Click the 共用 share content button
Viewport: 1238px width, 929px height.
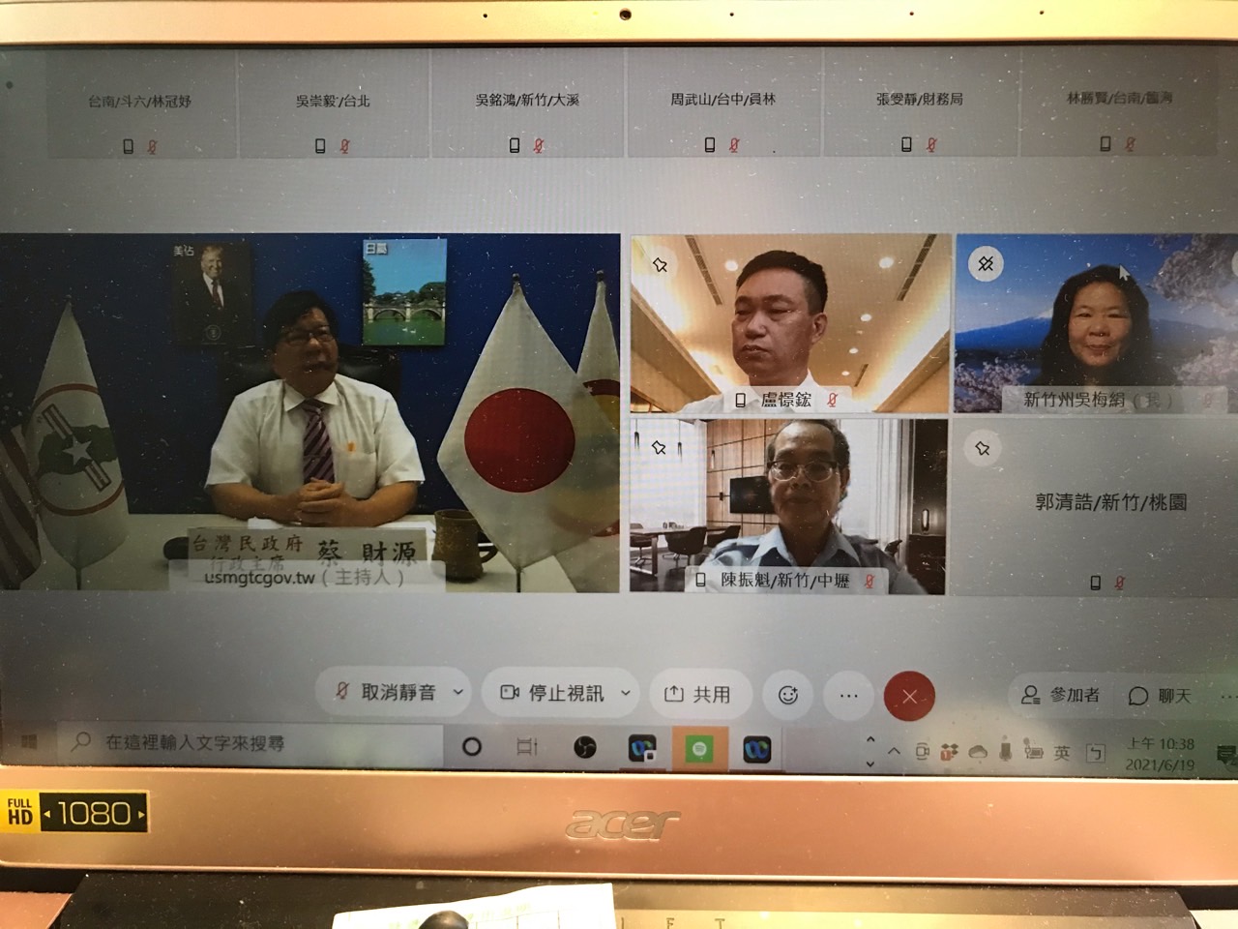(697, 694)
